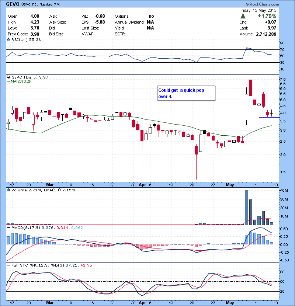
Task: Click the date 'Friday 15-May-2015'
Action: tap(258, 10)
